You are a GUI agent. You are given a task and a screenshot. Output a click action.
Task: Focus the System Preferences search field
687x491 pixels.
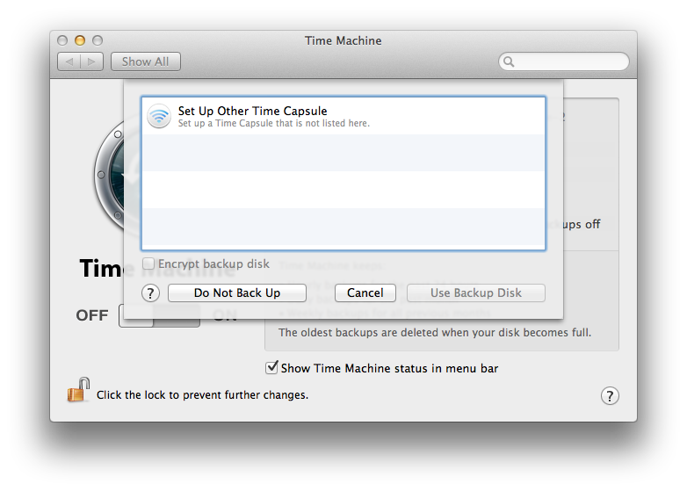(564, 61)
